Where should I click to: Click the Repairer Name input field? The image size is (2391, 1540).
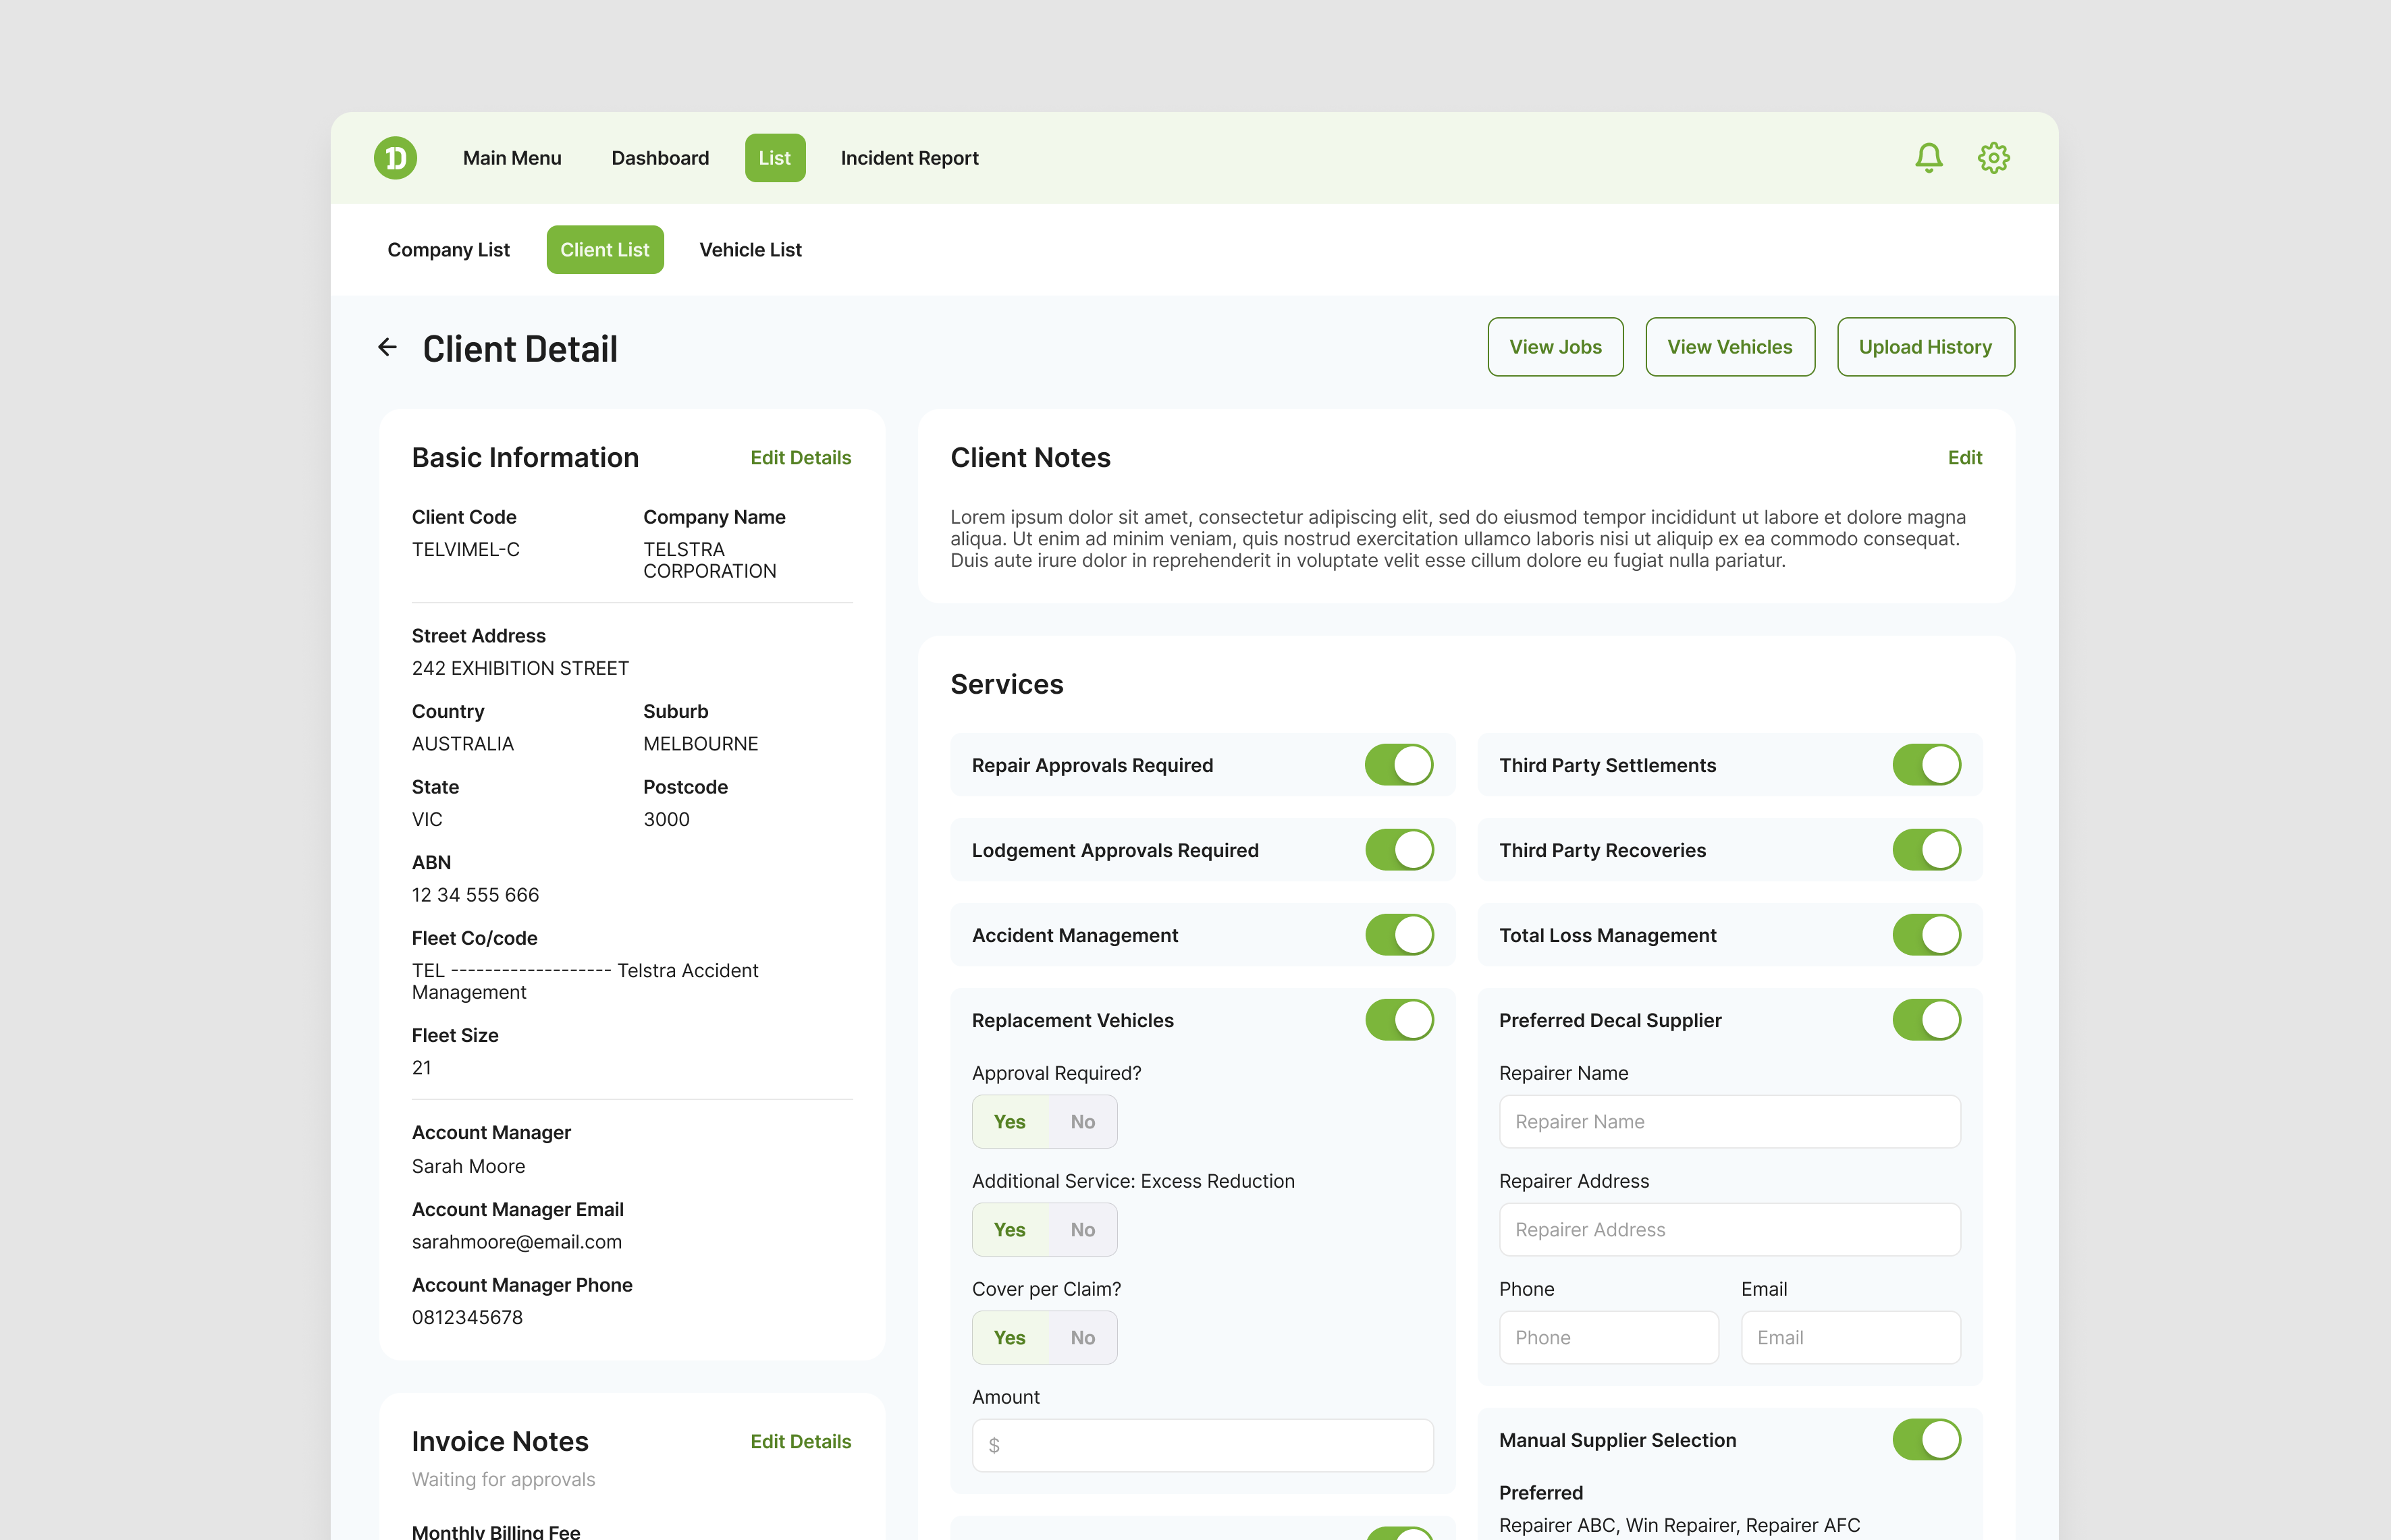pyautogui.click(x=1730, y=1122)
